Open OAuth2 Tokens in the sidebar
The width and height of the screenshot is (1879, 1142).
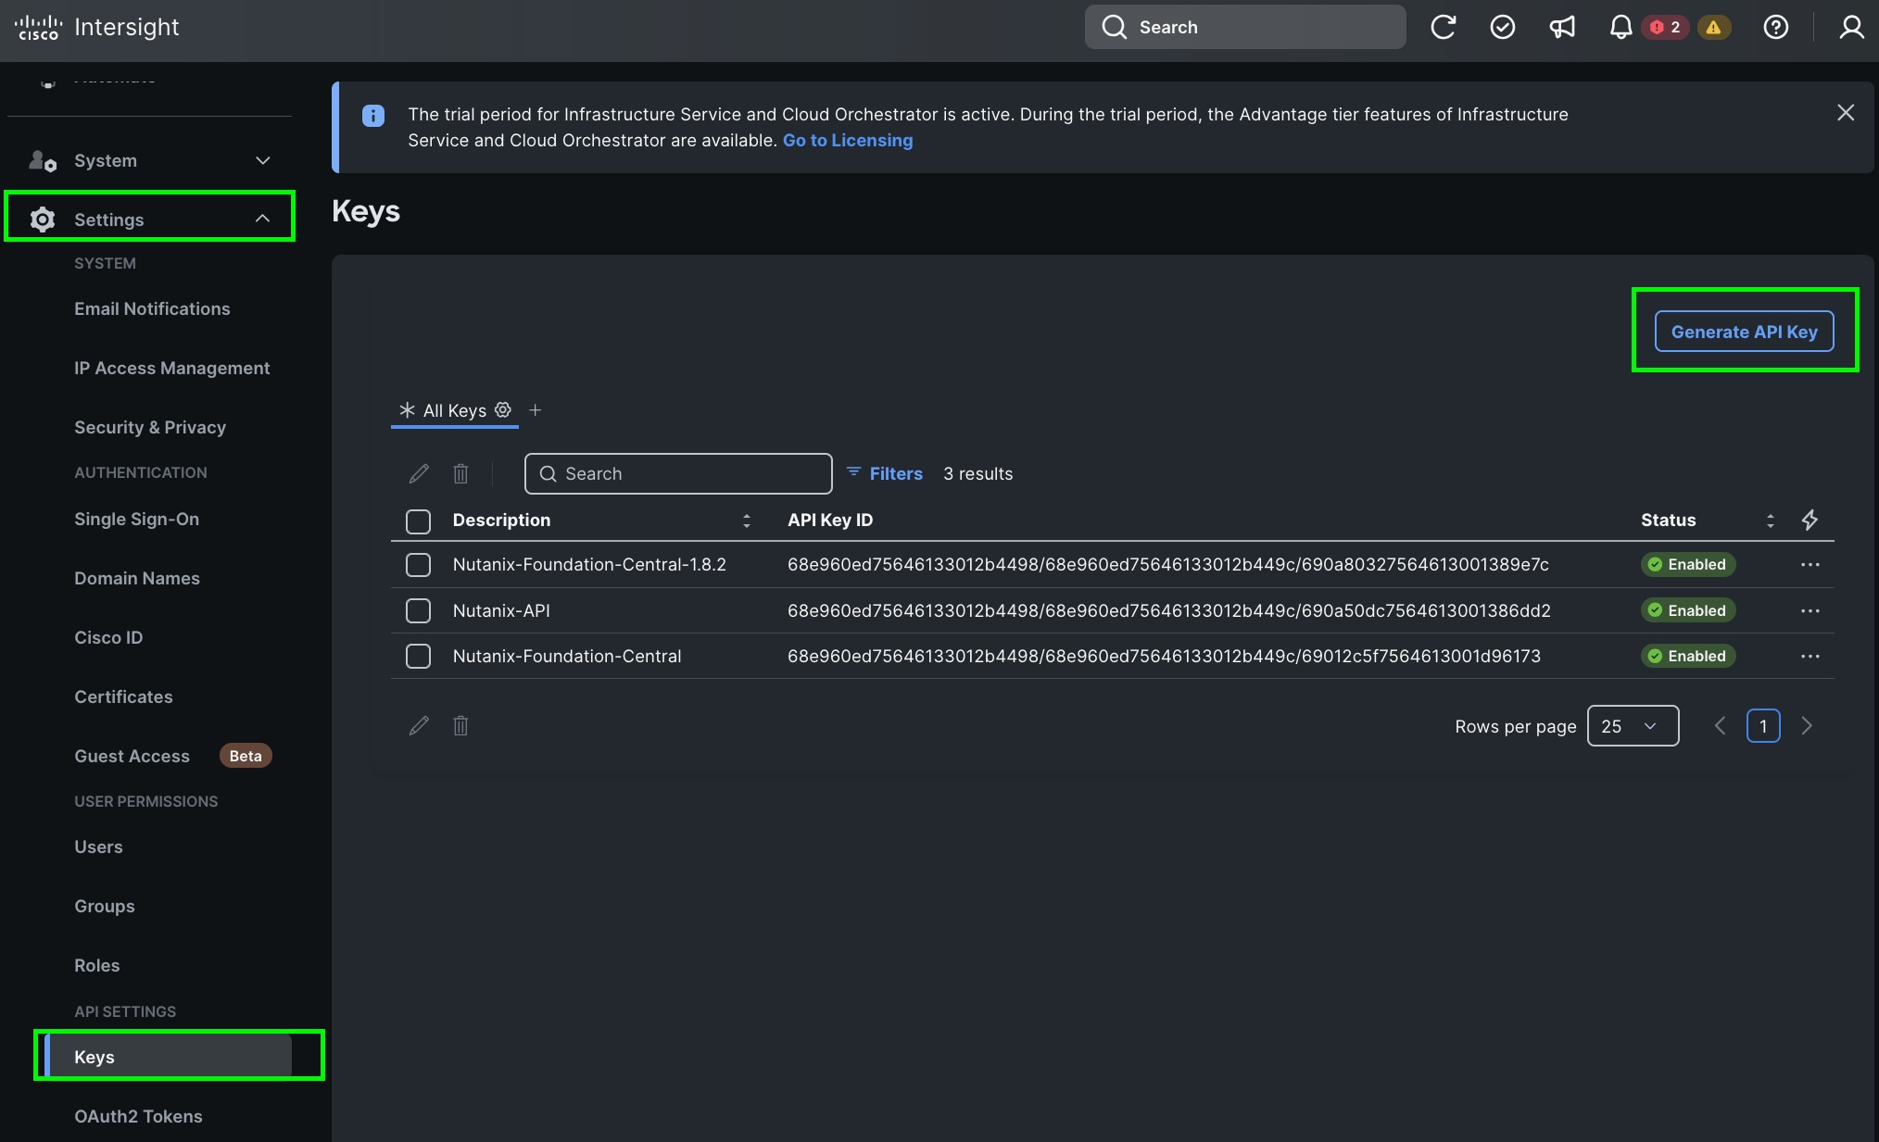138,1116
